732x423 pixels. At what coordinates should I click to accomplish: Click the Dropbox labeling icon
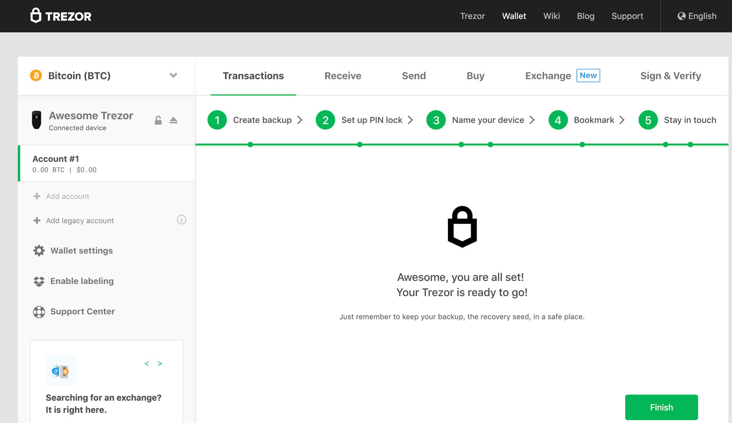39,281
